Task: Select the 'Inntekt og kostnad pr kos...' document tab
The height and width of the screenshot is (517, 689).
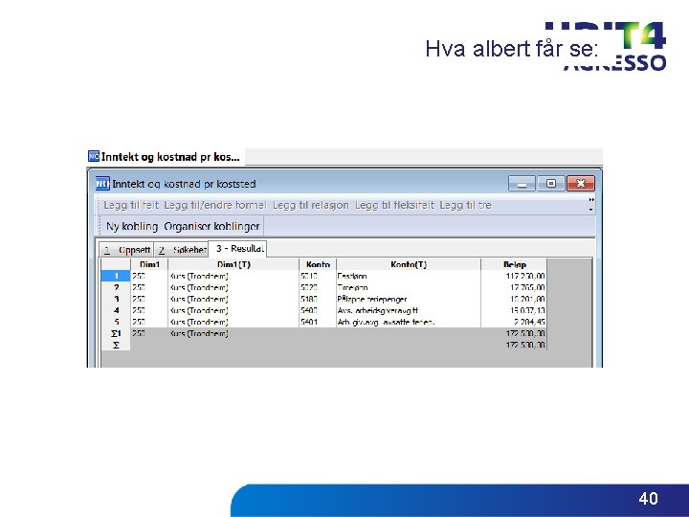Action: (166, 156)
